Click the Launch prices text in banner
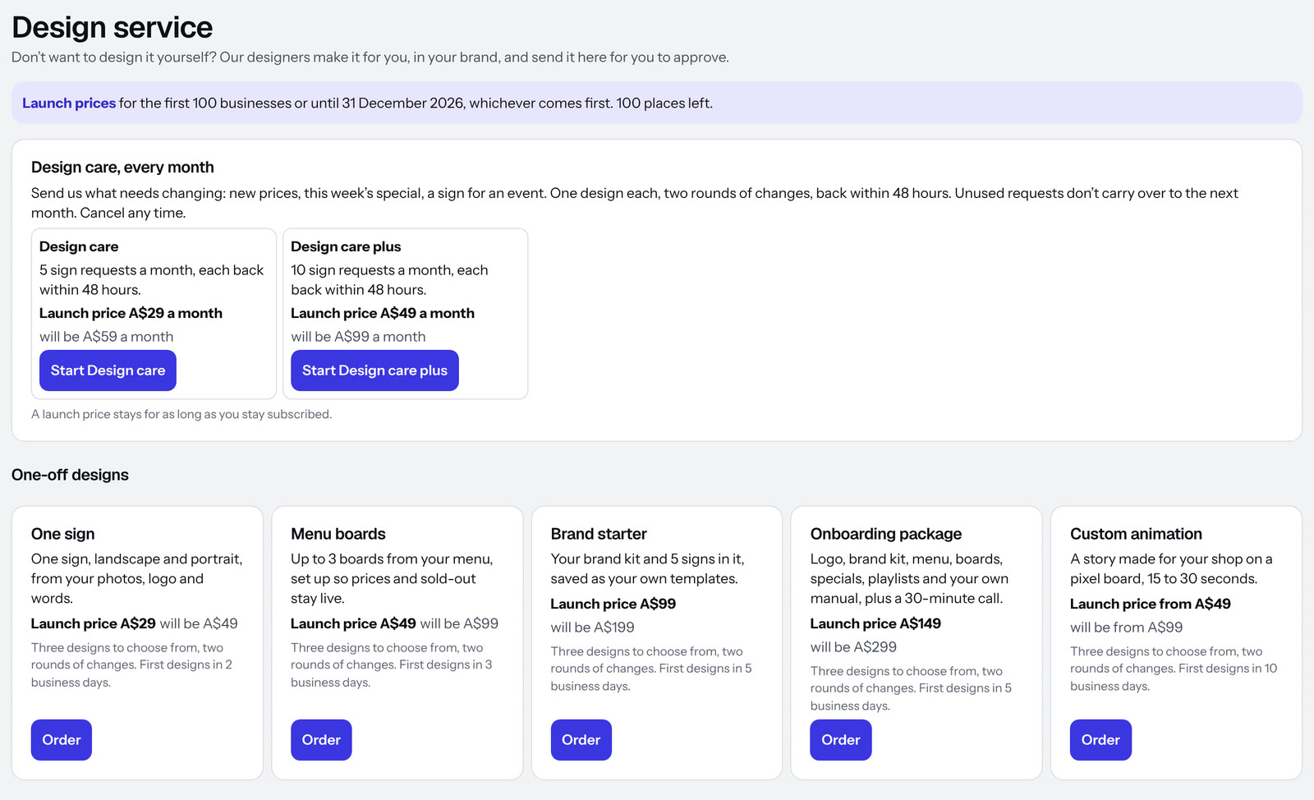The width and height of the screenshot is (1314, 800). (69, 103)
